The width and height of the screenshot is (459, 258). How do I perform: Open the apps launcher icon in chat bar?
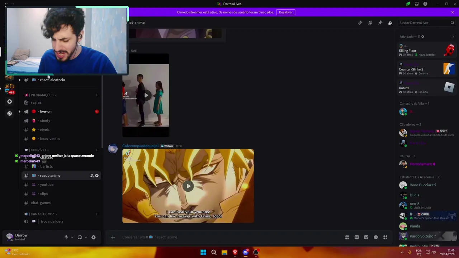385,237
